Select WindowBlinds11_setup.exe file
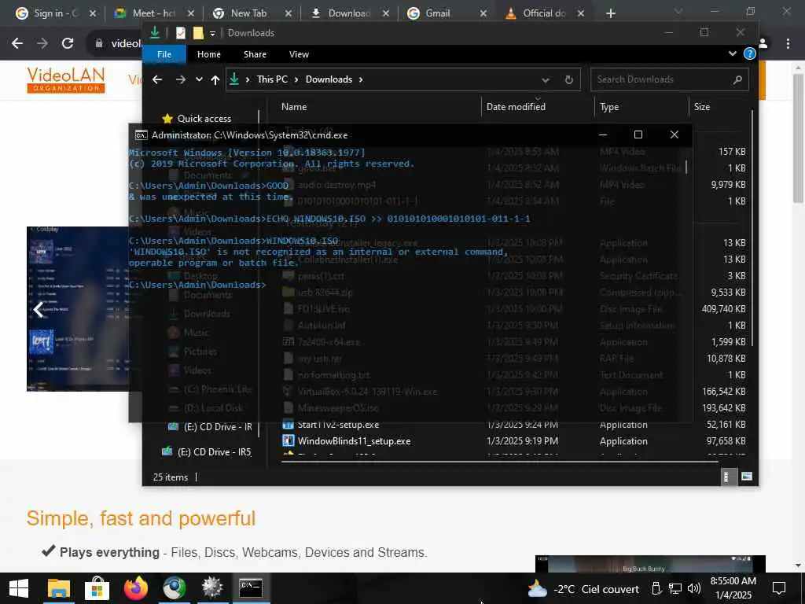This screenshot has height=604, width=805. (x=347, y=441)
